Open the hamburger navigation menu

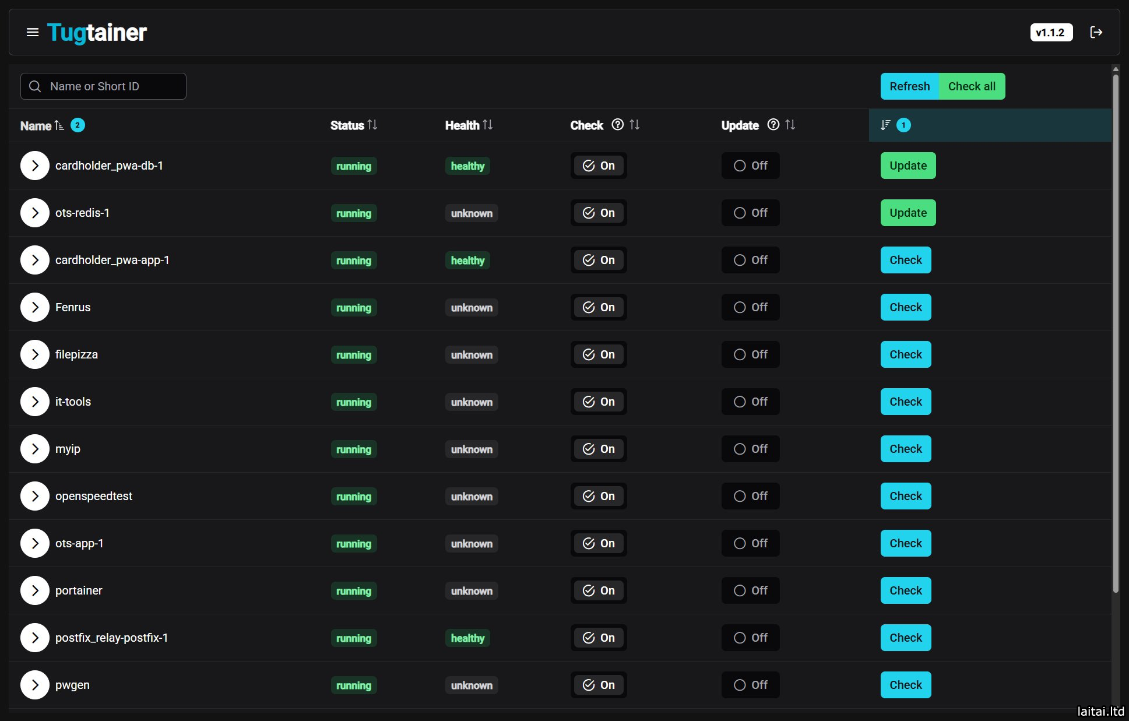[33, 33]
